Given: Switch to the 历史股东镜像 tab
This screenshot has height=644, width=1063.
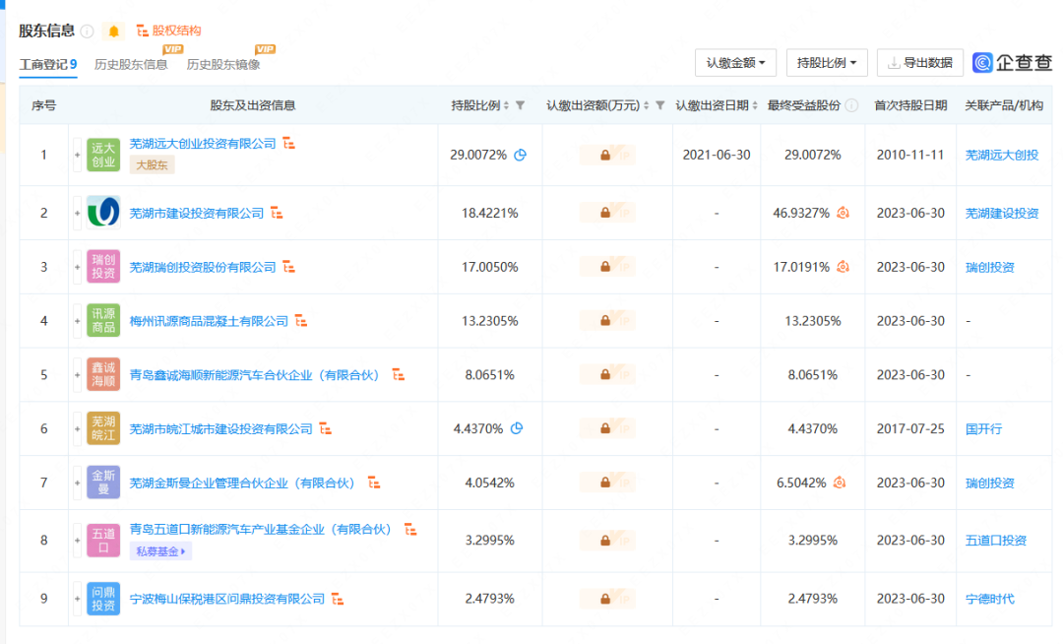Looking at the screenshot, I should [x=223, y=64].
